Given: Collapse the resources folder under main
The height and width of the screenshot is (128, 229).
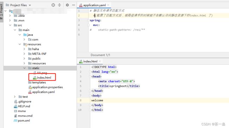Looking at the screenshot, I should pyautogui.click(x=20, y=44).
